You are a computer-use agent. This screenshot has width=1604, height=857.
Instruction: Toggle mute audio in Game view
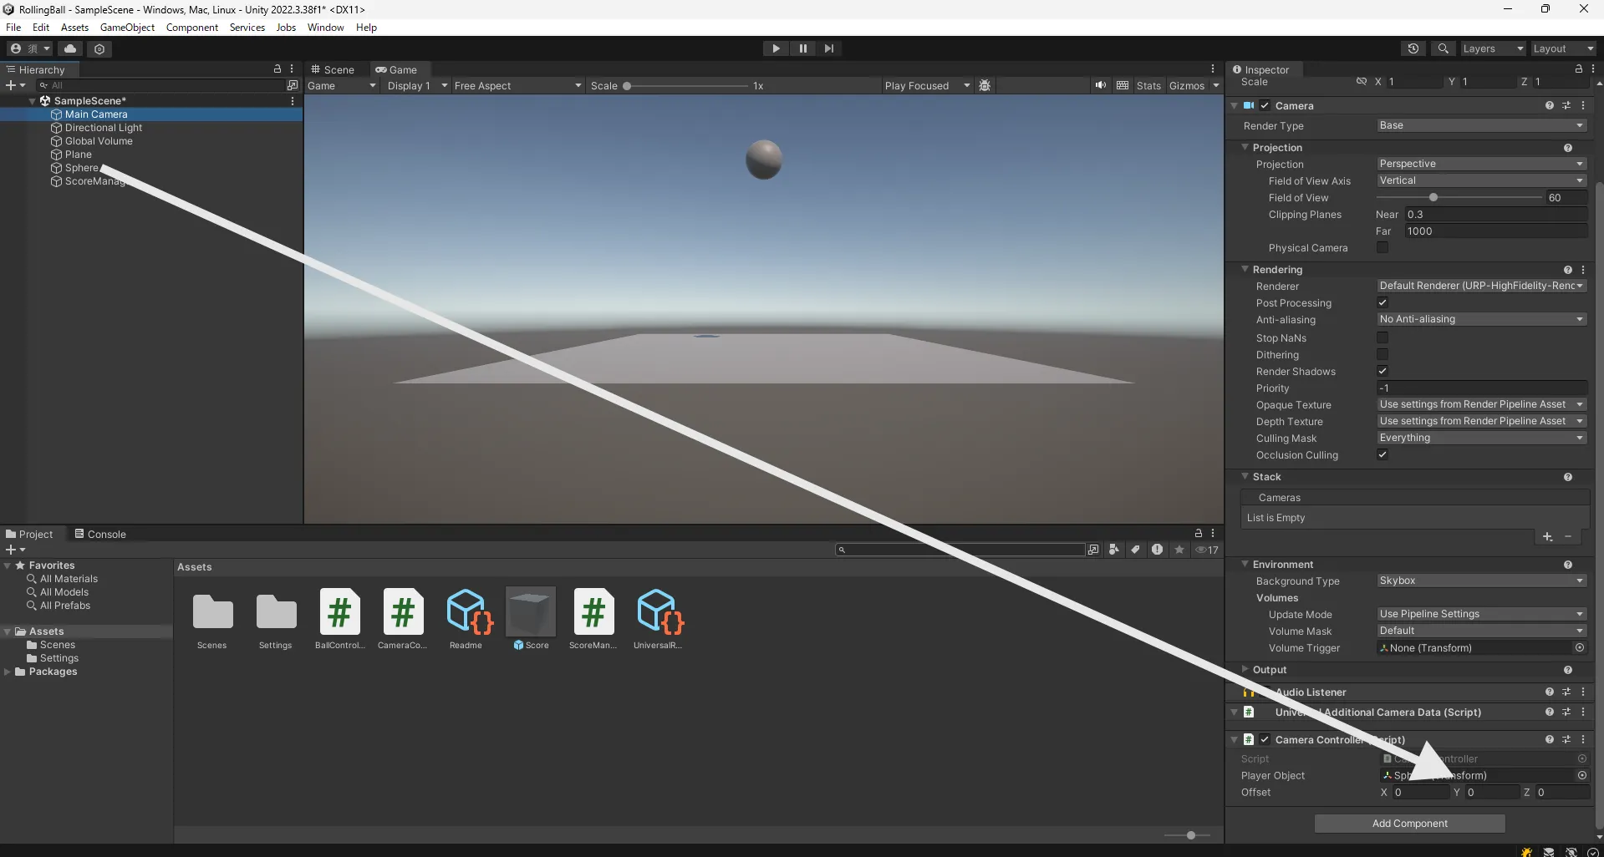click(1100, 85)
